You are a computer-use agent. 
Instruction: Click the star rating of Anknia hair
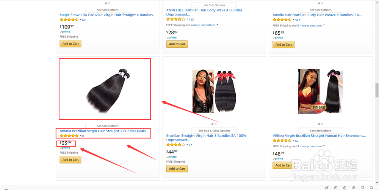tap(69, 136)
